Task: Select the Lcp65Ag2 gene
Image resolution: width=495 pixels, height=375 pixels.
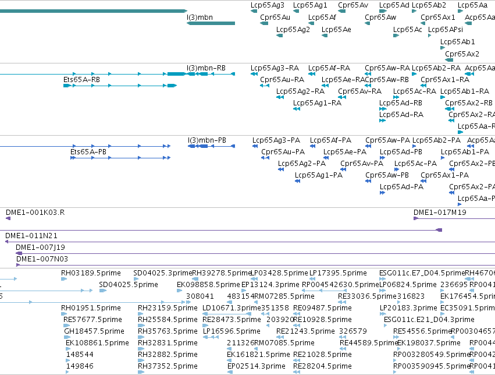Action: pos(293,30)
